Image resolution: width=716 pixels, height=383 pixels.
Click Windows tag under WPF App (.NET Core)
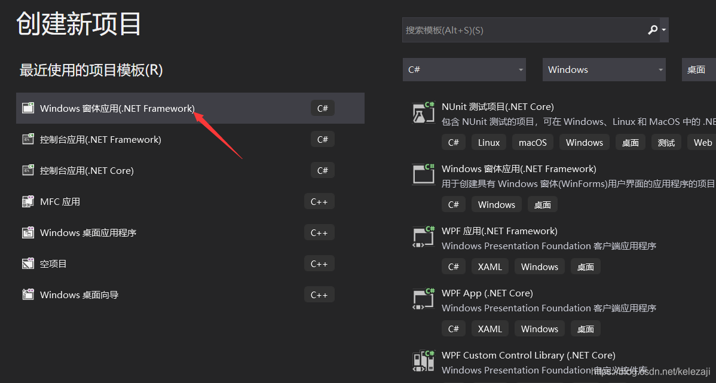click(540, 329)
